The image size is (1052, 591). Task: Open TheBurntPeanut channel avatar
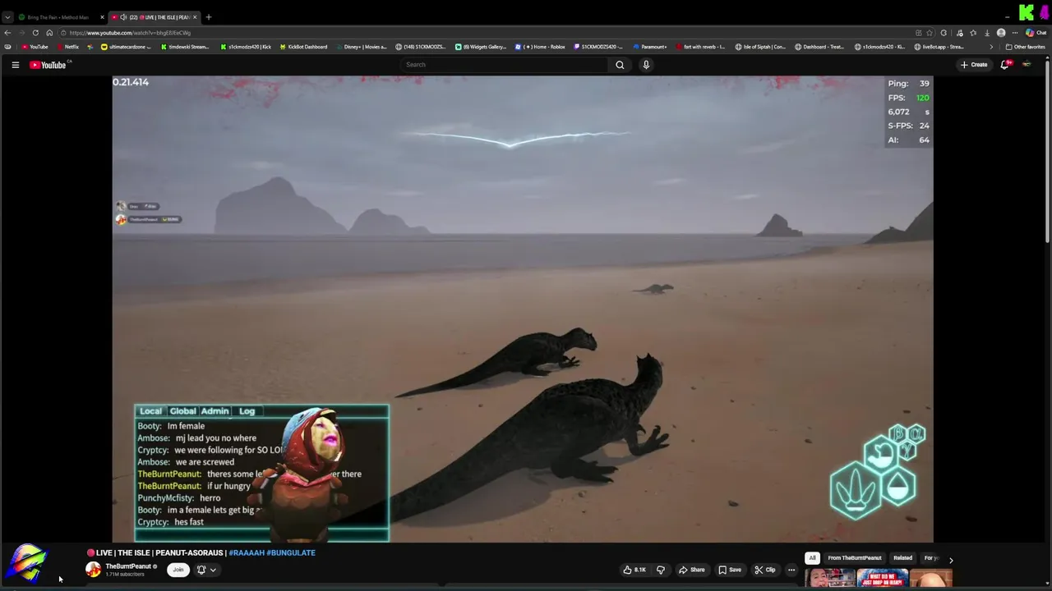click(x=93, y=570)
